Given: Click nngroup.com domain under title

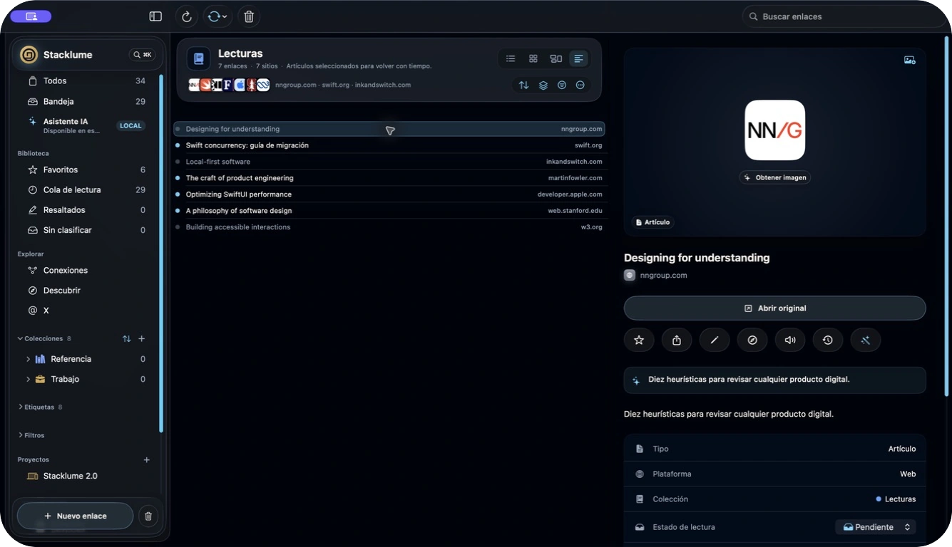Looking at the screenshot, I should coord(663,276).
